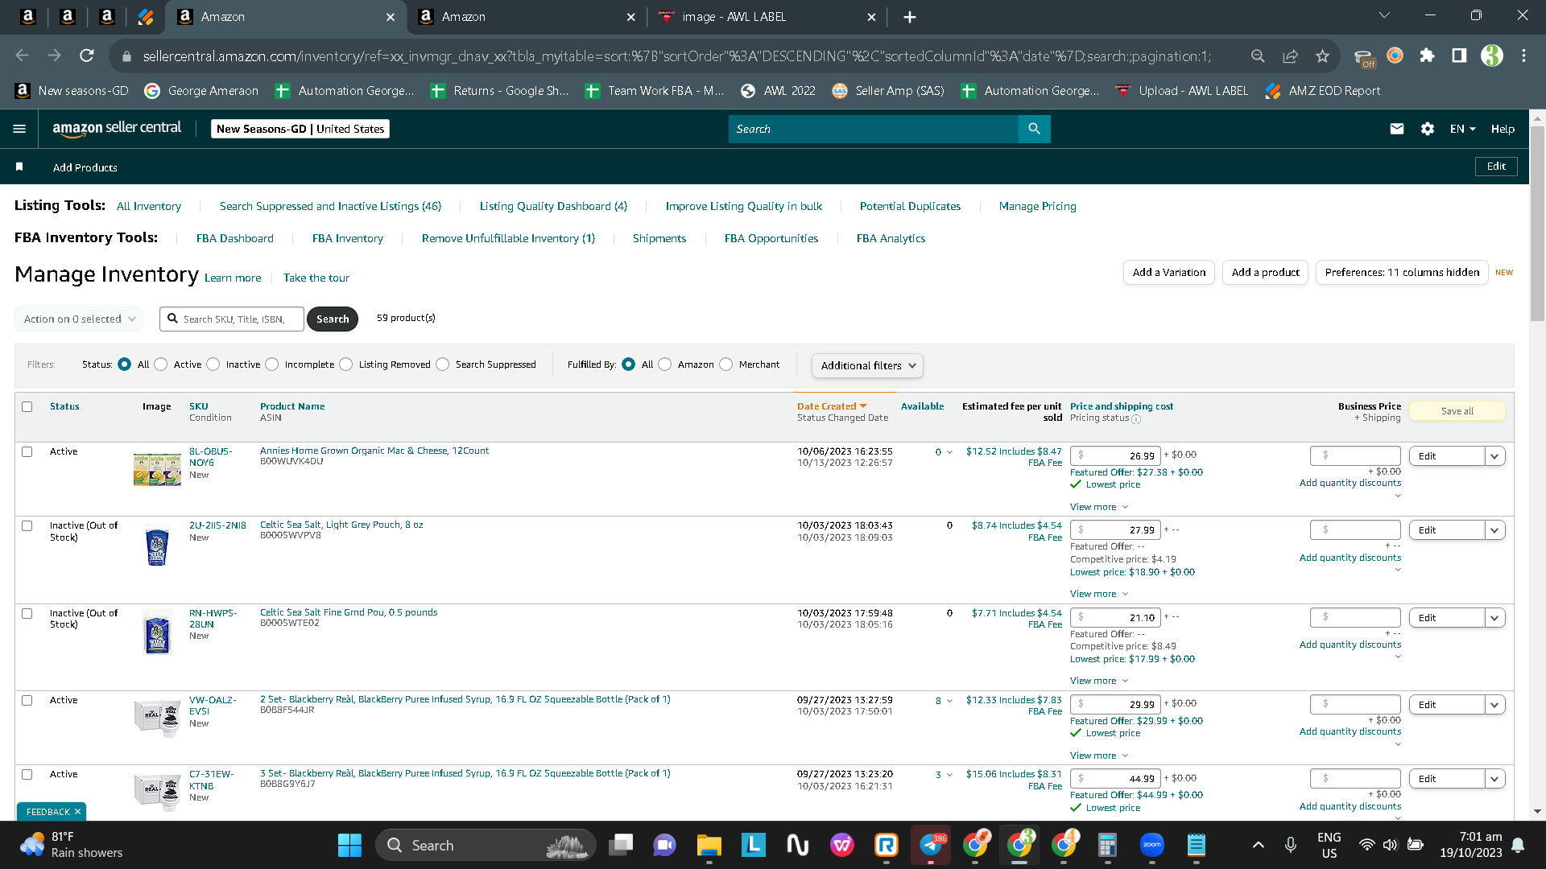Open Preferences: 11 columns hidden
The image size is (1546, 869).
(1402, 273)
